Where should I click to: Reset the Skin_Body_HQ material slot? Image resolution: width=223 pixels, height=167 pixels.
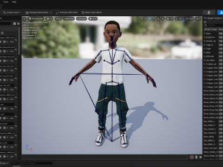(16, 59)
